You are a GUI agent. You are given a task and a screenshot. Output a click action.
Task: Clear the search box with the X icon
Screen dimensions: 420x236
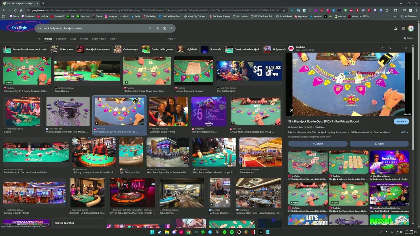point(150,28)
